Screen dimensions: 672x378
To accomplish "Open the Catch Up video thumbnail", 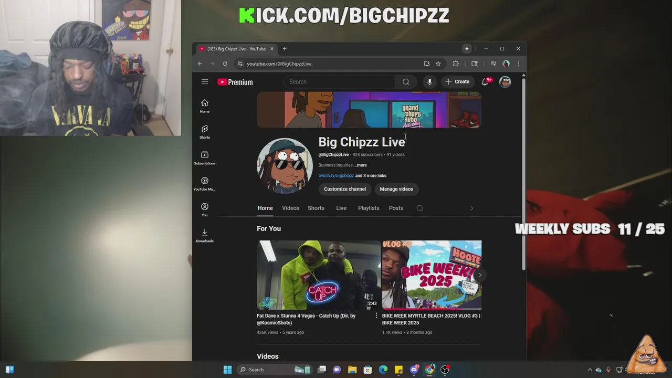I will pyautogui.click(x=318, y=275).
